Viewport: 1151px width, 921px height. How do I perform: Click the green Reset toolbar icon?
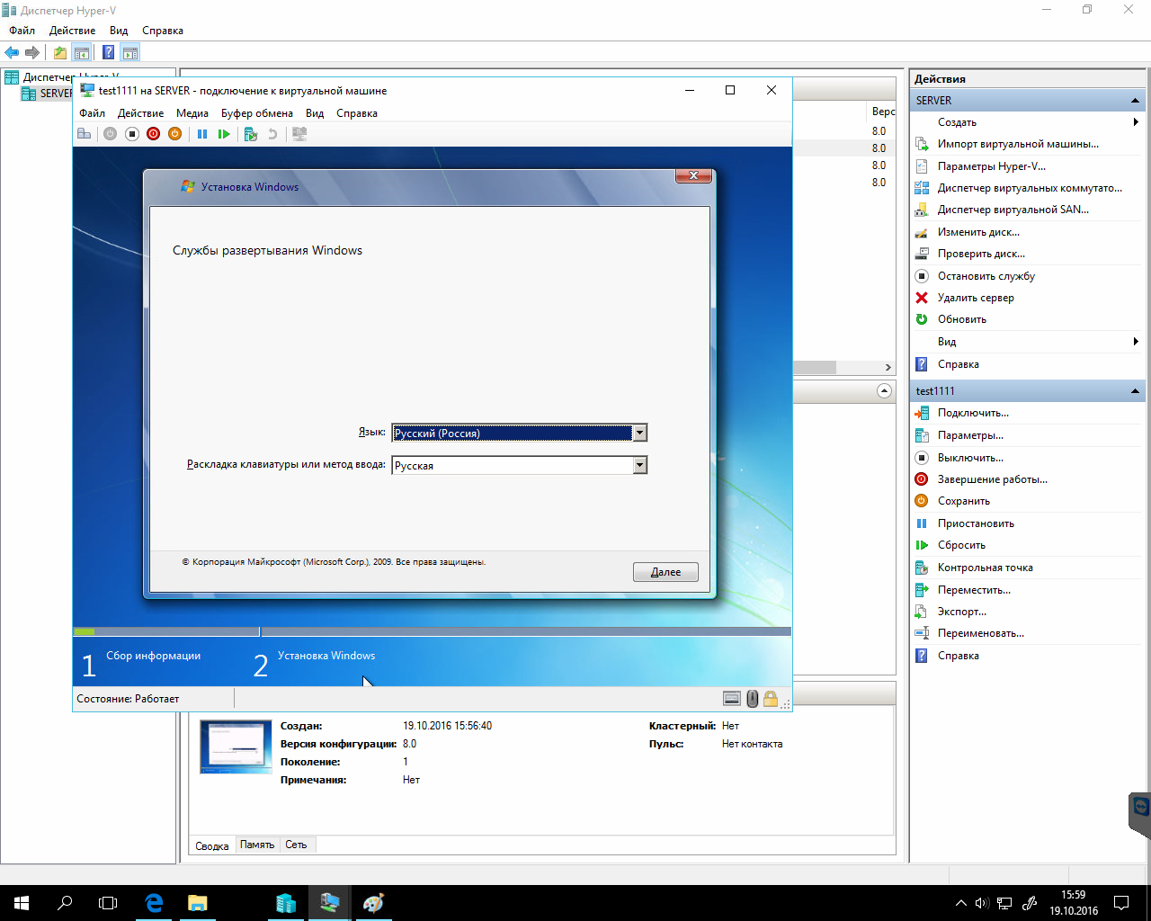coord(224,134)
